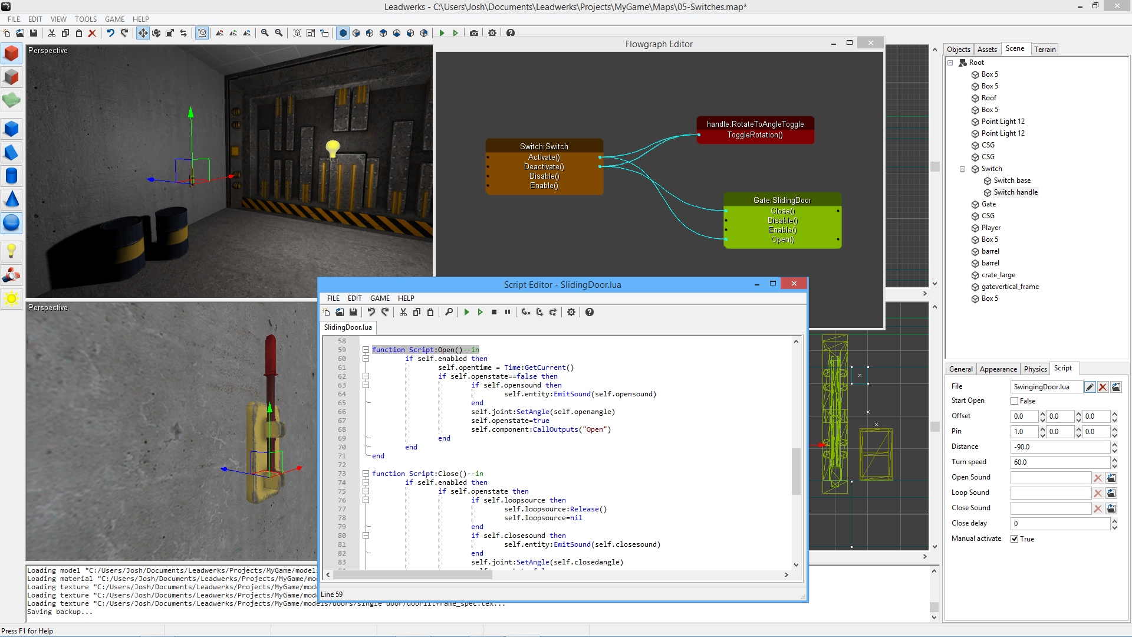Pause the script with the pause icon
Screen dimensions: 1132x637
[508, 312]
